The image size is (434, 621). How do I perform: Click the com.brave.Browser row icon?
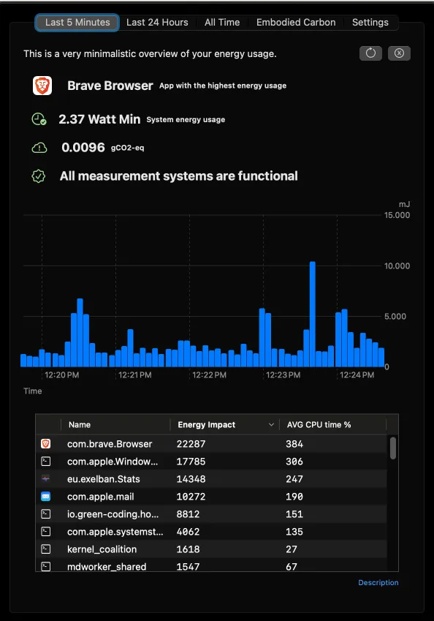(x=46, y=443)
